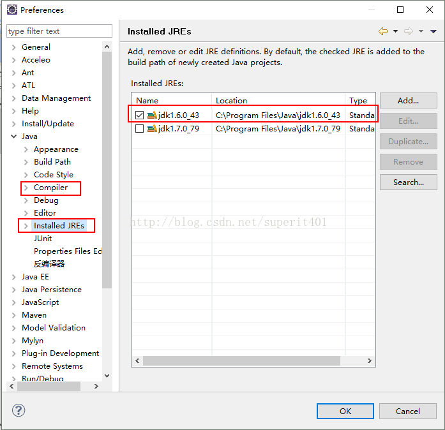Click the tree horizontal scrollbar thumb
This screenshot has width=445, height=430.
(49, 386)
